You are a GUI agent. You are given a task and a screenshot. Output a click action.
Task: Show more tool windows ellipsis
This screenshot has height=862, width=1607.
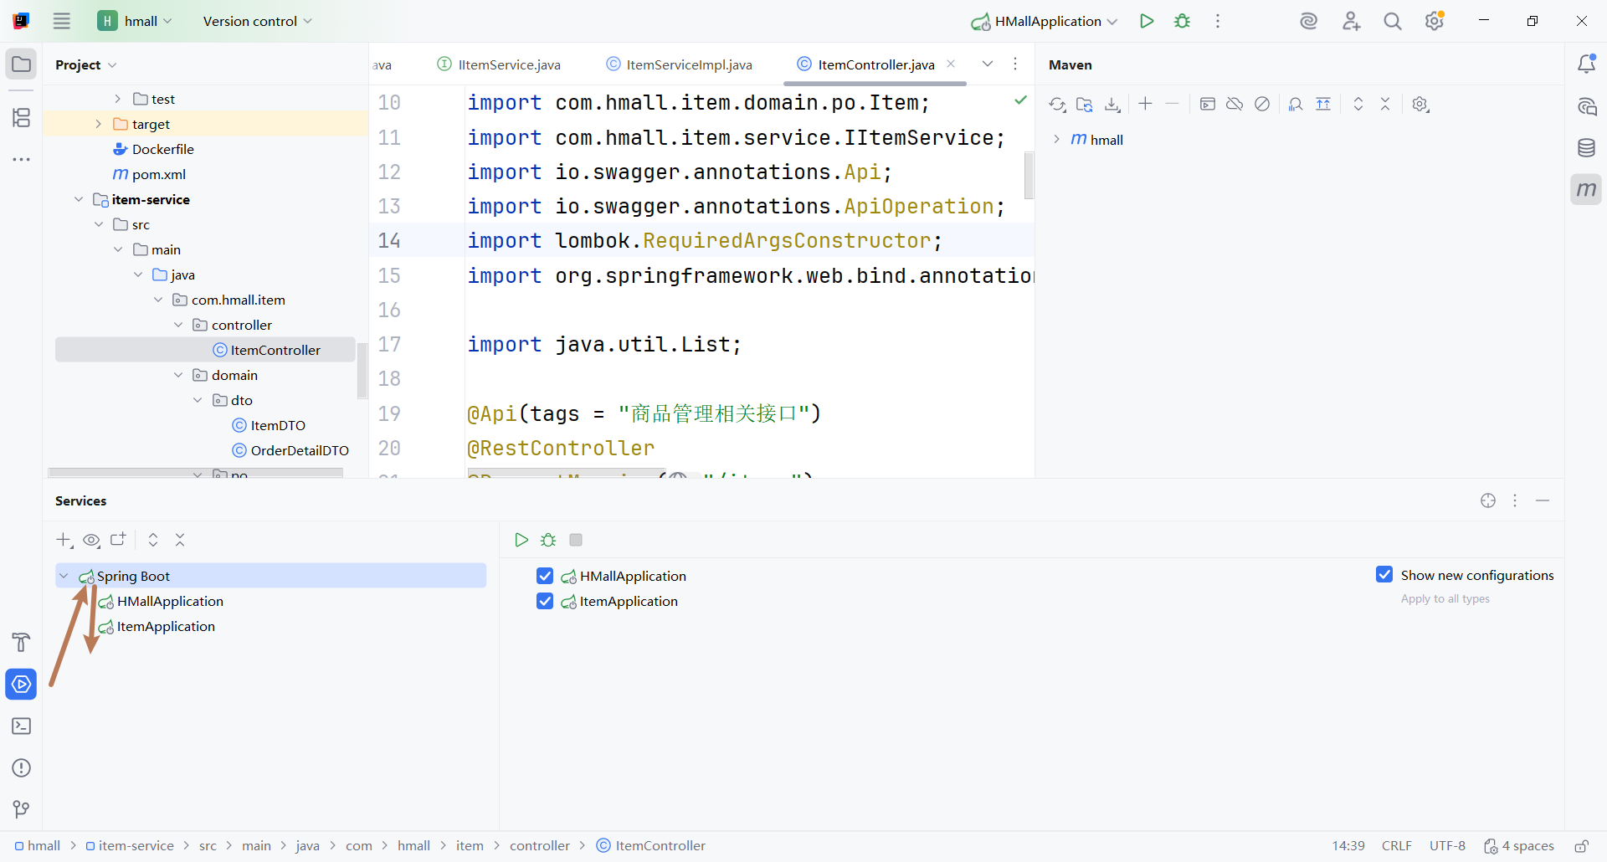click(x=22, y=159)
